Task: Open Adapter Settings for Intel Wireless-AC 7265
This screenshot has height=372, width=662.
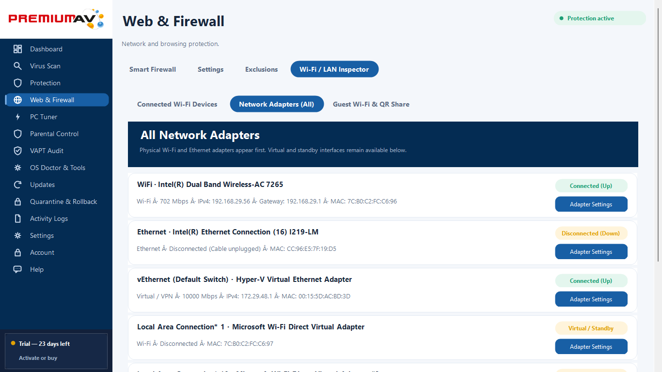Action: click(591, 204)
